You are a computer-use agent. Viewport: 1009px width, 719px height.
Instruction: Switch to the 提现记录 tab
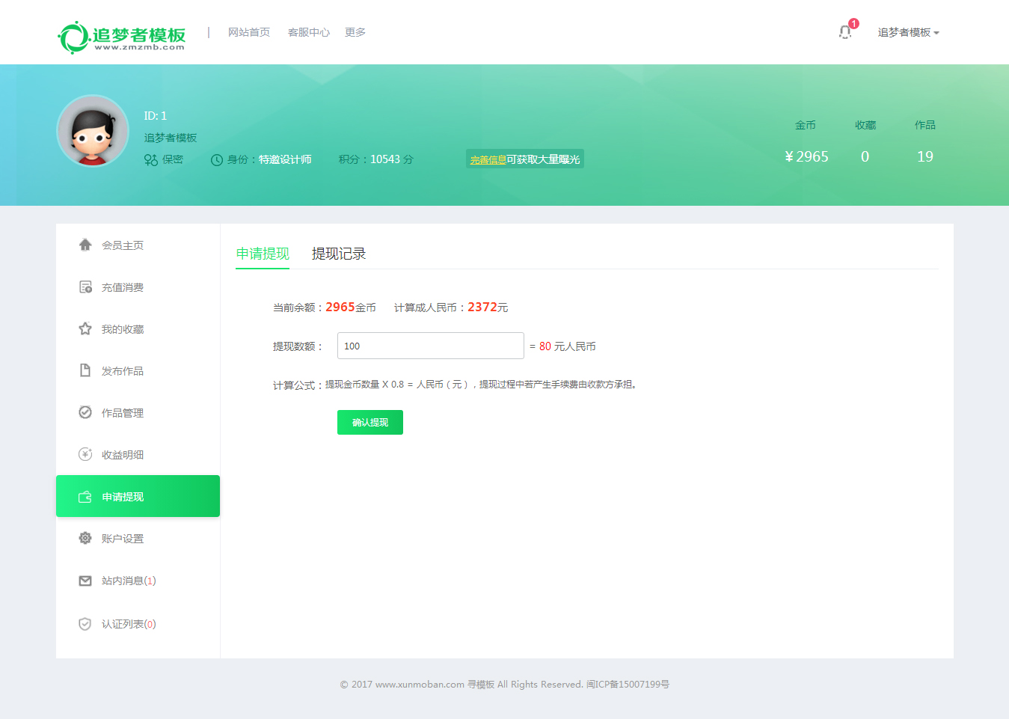[x=338, y=254]
